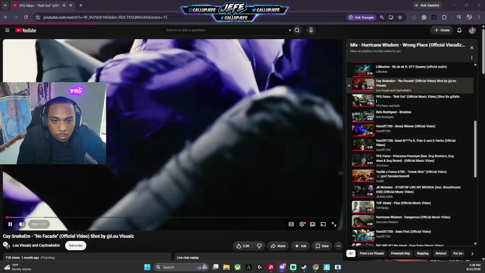Click Ask Google lens button in address bar
485x273 pixels.
point(361,17)
